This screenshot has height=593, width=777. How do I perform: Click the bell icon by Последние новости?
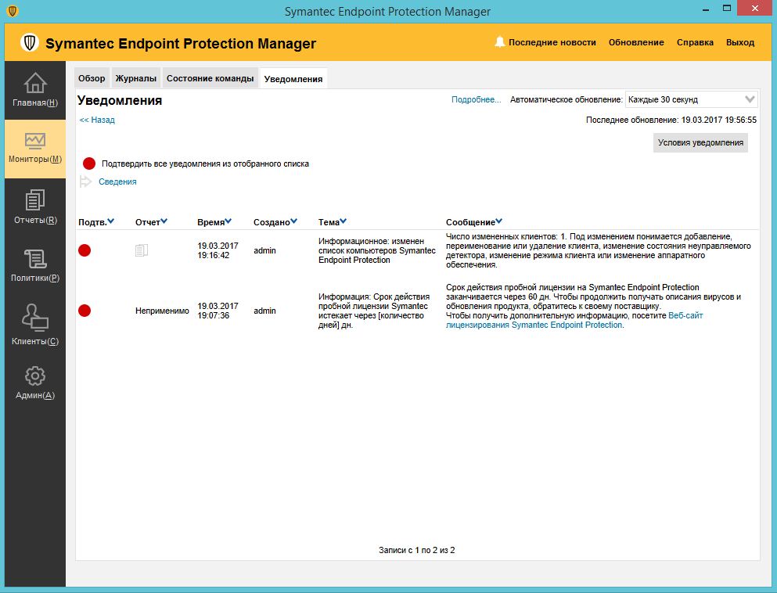tap(499, 42)
